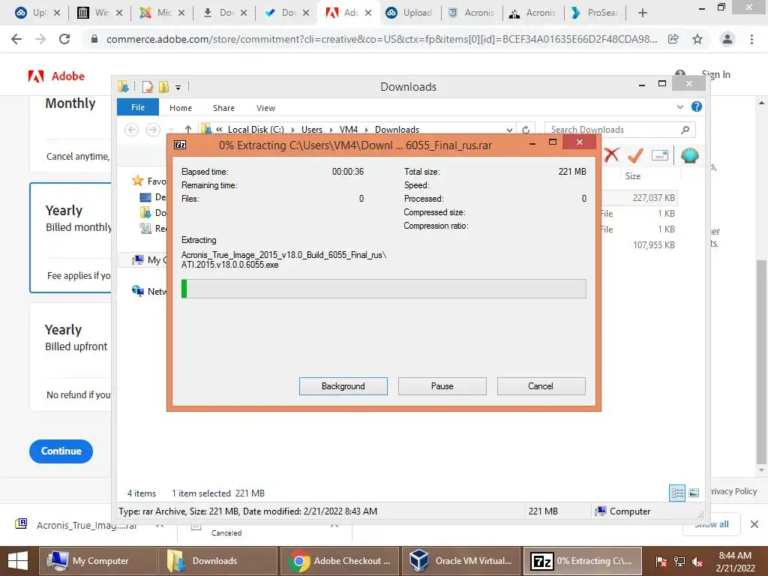768x576 pixels.
Task: Open Chrome three-dot menu
Action: click(x=751, y=39)
